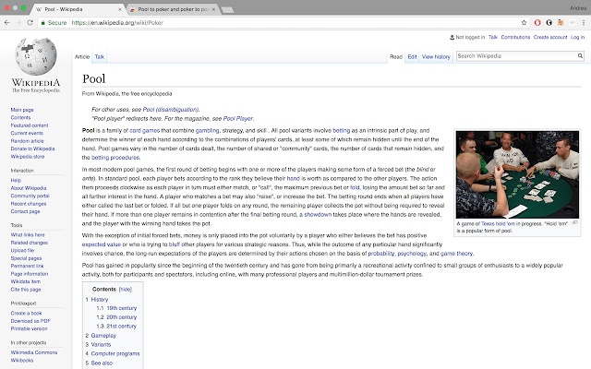Open the Edit tab

point(412,57)
